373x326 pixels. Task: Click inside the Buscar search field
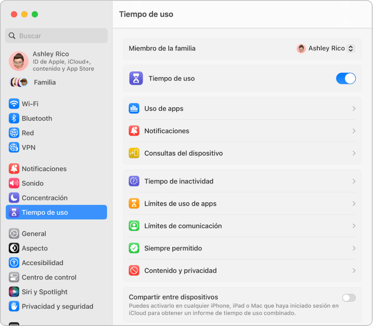pyautogui.click(x=56, y=36)
